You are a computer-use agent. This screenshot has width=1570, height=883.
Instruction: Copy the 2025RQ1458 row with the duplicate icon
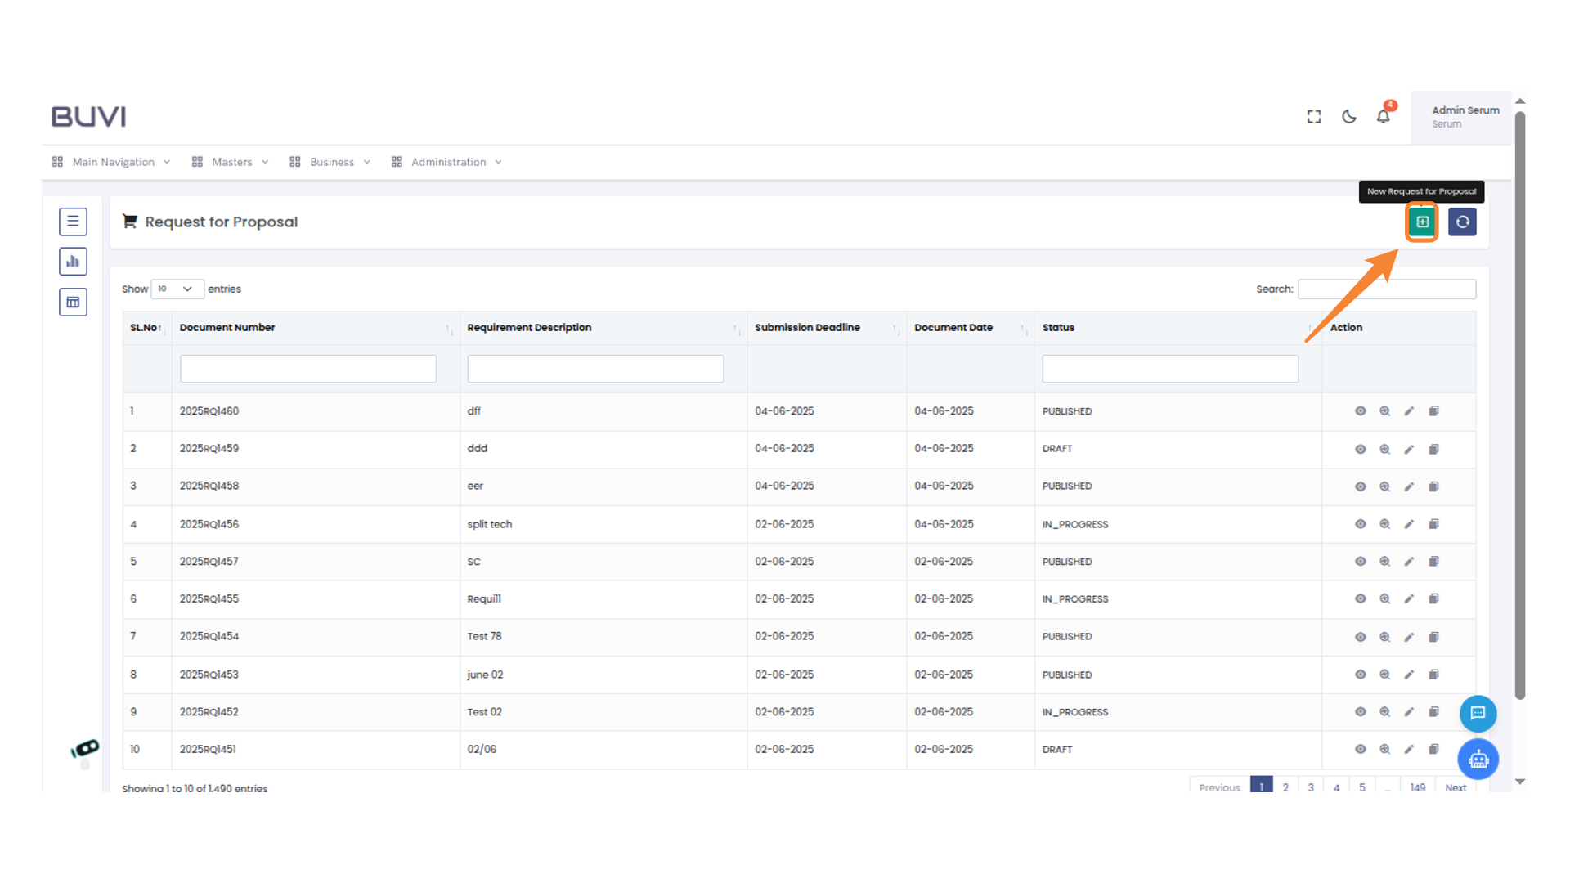(1433, 486)
